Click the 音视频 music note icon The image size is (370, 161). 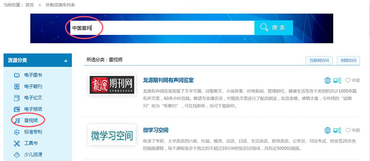[17, 121]
